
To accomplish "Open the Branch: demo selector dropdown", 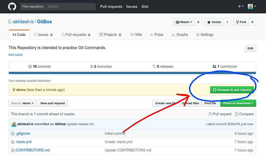I will 22,103.
